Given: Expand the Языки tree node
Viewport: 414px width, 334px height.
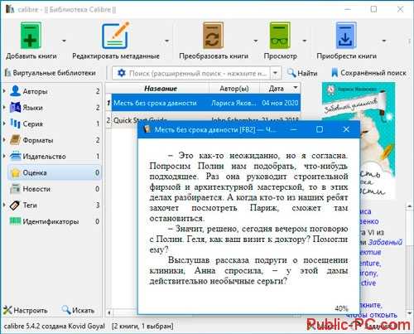Looking at the screenshot, I should pyautogui.click(x=4, y=107).
